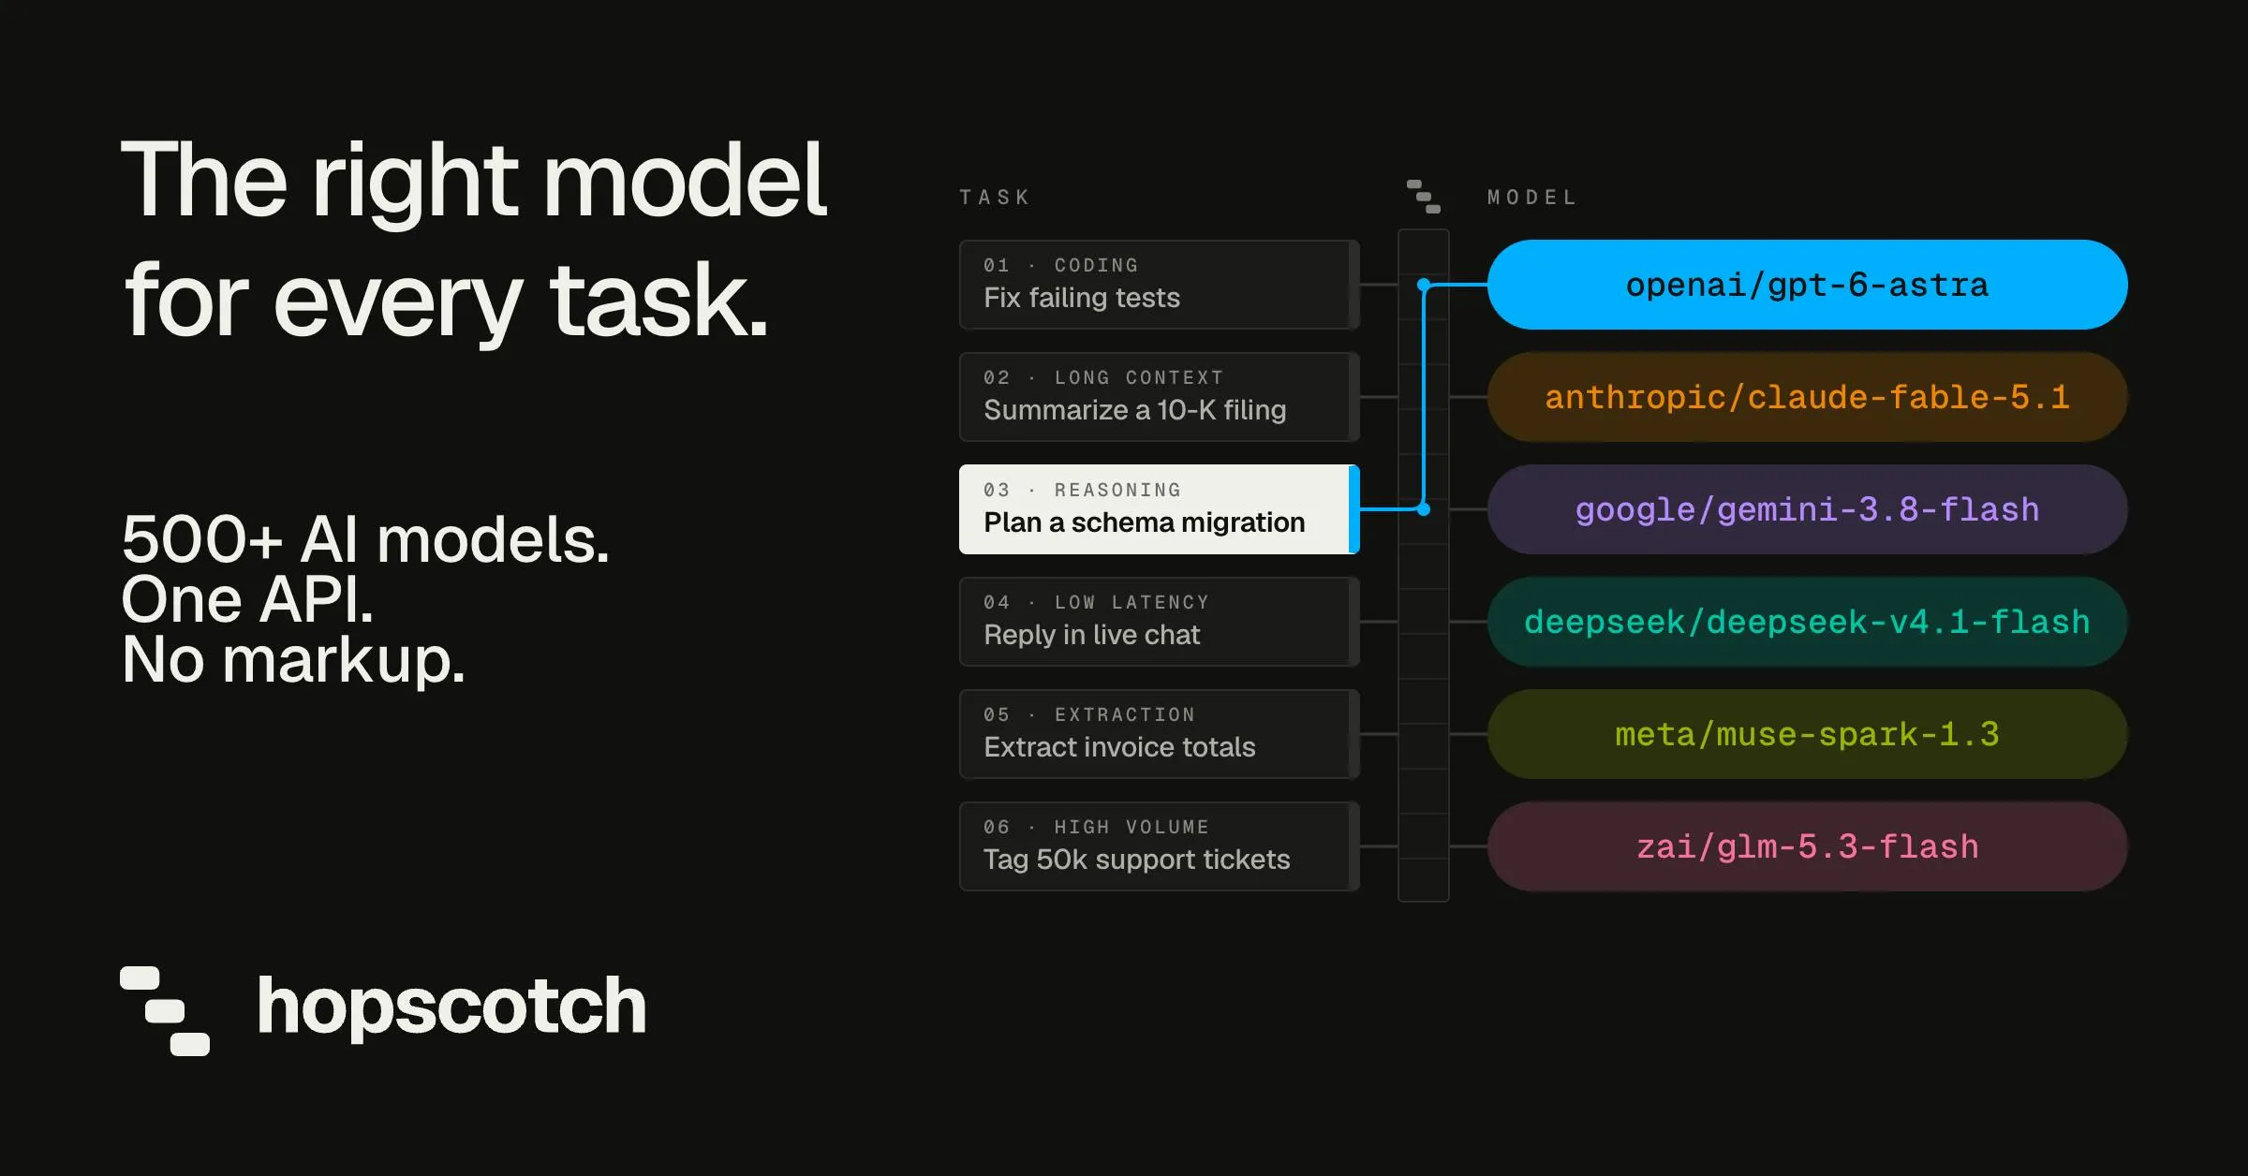This screenshot has width=2248, height=1176.
Task: Click the '04 · LOW LATENCY' label
Action: (x=1097, y=602)
